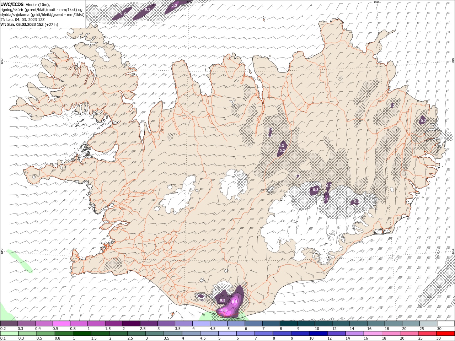Click the UWC/ECDS title in the legend box
The height and width of the screenshot is (341, 455).
coord(12,4)
